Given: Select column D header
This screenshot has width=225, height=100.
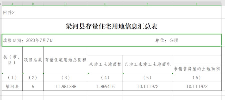Looking at the screenshot, I should [x=105, y=4].
